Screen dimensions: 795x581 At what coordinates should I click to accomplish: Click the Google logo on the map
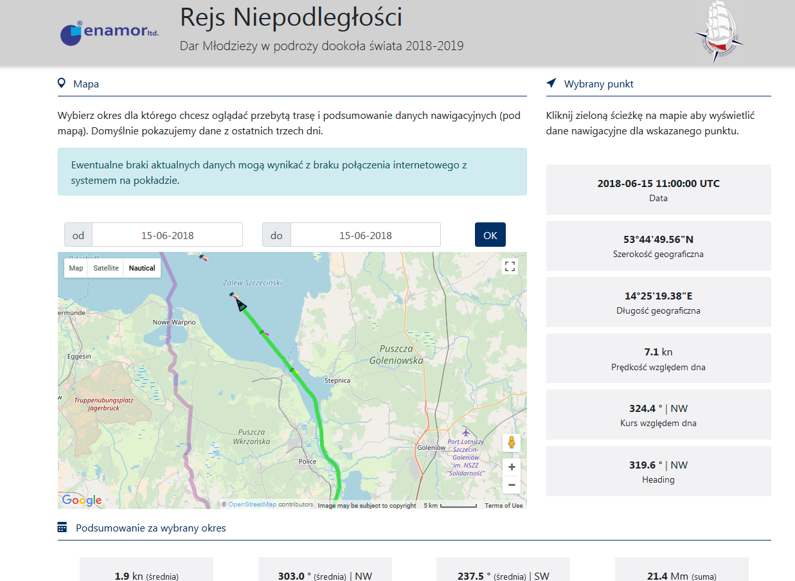pyautogui.click(x=82, y=500)
